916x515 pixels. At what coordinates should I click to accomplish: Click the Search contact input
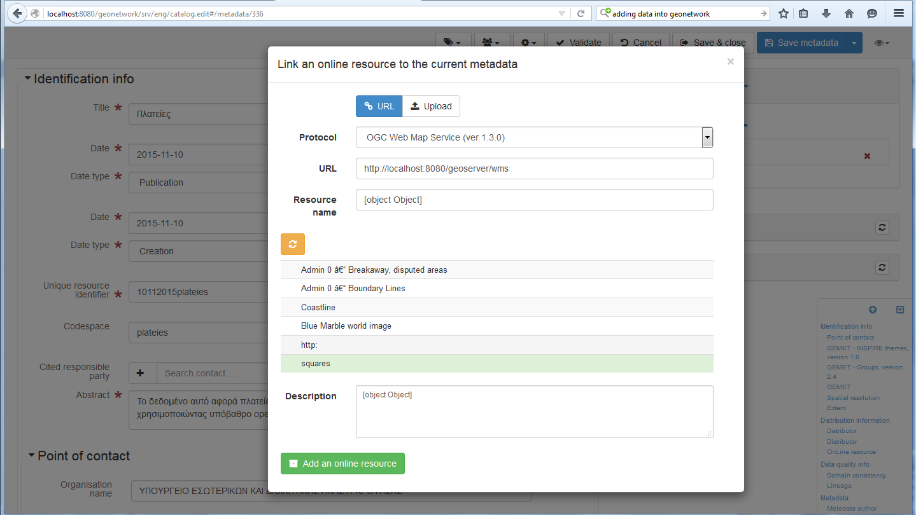click(x=213, y=373)
